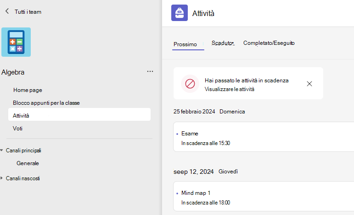
Task: Open the Generale channel
Action: (28, 163)
